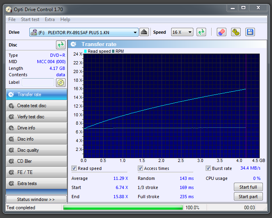Click the Full stroke value 235 ms
Screen dimensions: 272x218
tap(187, 197)
